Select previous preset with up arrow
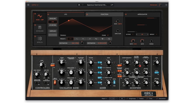Image resolution: width=194 pixels, height=103 pixels. pos(111,5)
